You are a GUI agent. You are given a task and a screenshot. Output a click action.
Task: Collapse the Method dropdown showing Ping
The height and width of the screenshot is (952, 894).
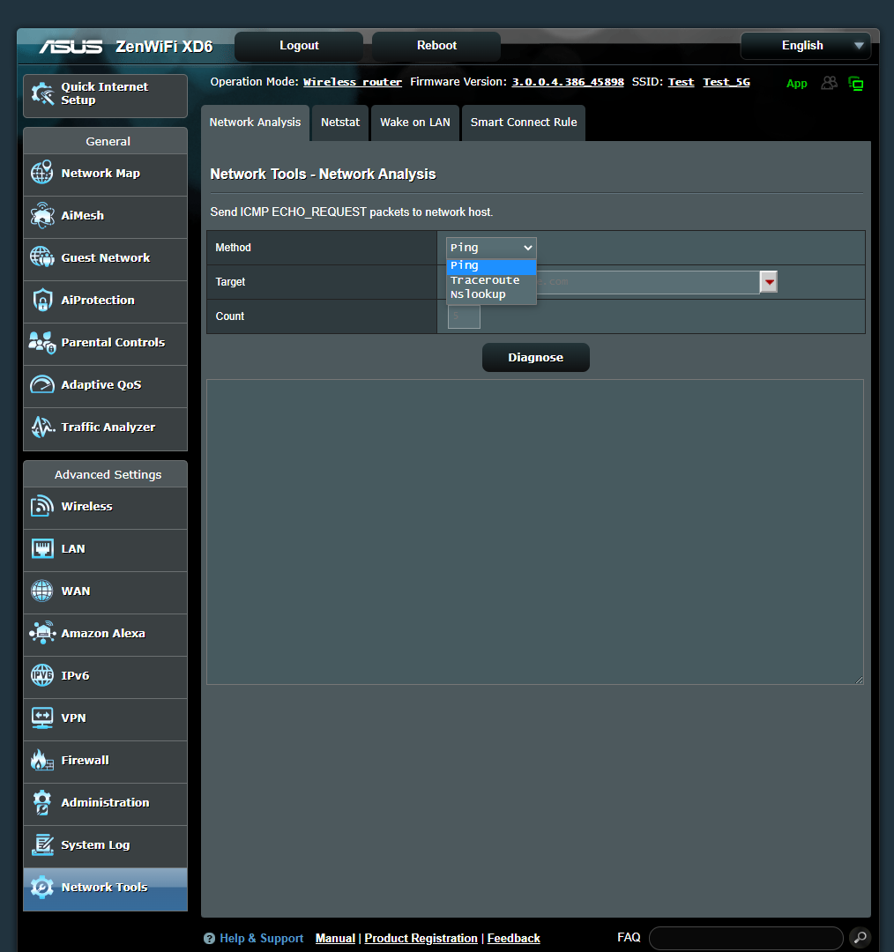point(491,248)
